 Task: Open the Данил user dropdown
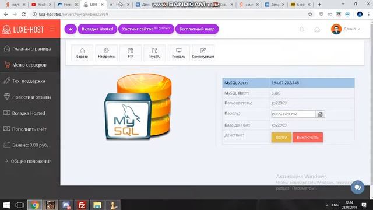(x=352, y=29)
